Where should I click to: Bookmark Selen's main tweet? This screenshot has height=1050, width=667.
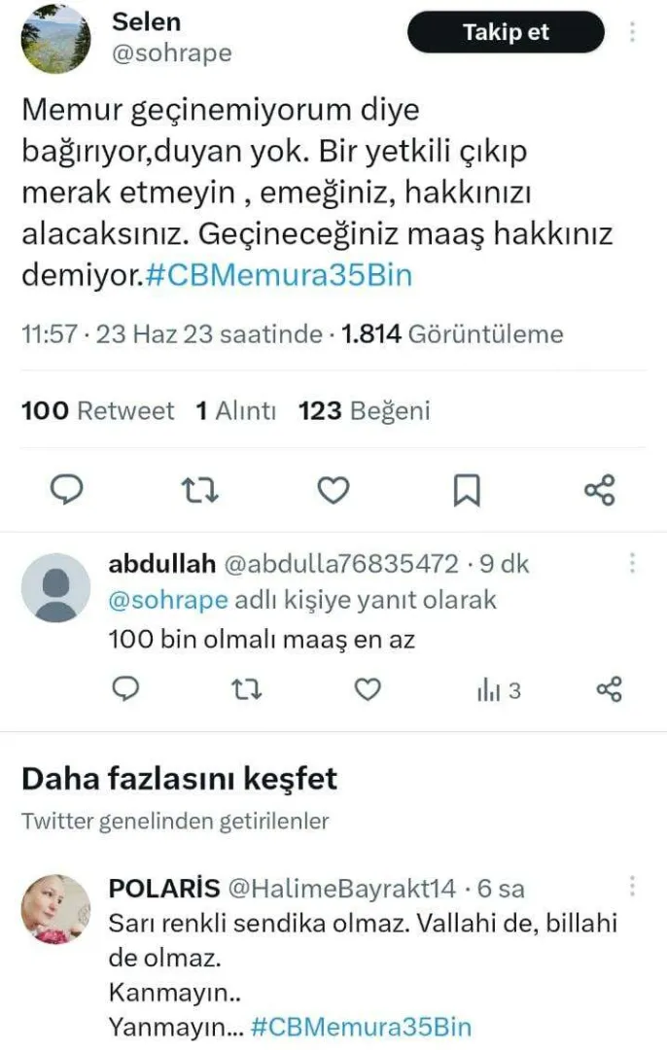467,491
